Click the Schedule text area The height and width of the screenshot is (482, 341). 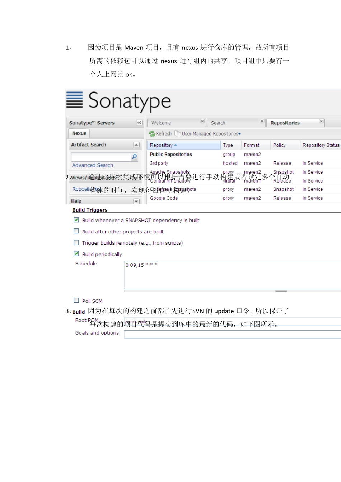point(233,275)
